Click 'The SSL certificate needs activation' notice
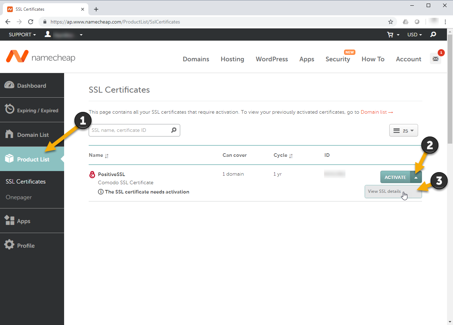The image size is (453, 325). click(147, 192)
